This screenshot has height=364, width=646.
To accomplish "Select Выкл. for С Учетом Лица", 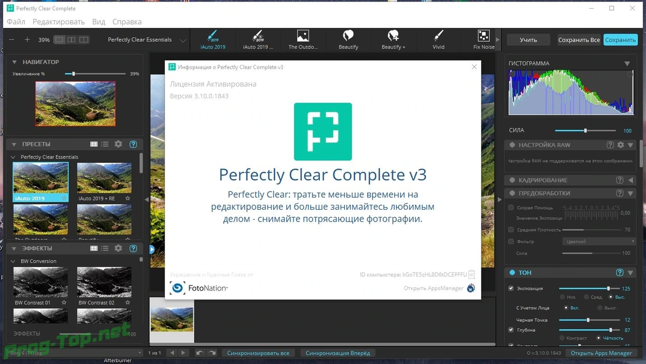I will coord(599,308).
